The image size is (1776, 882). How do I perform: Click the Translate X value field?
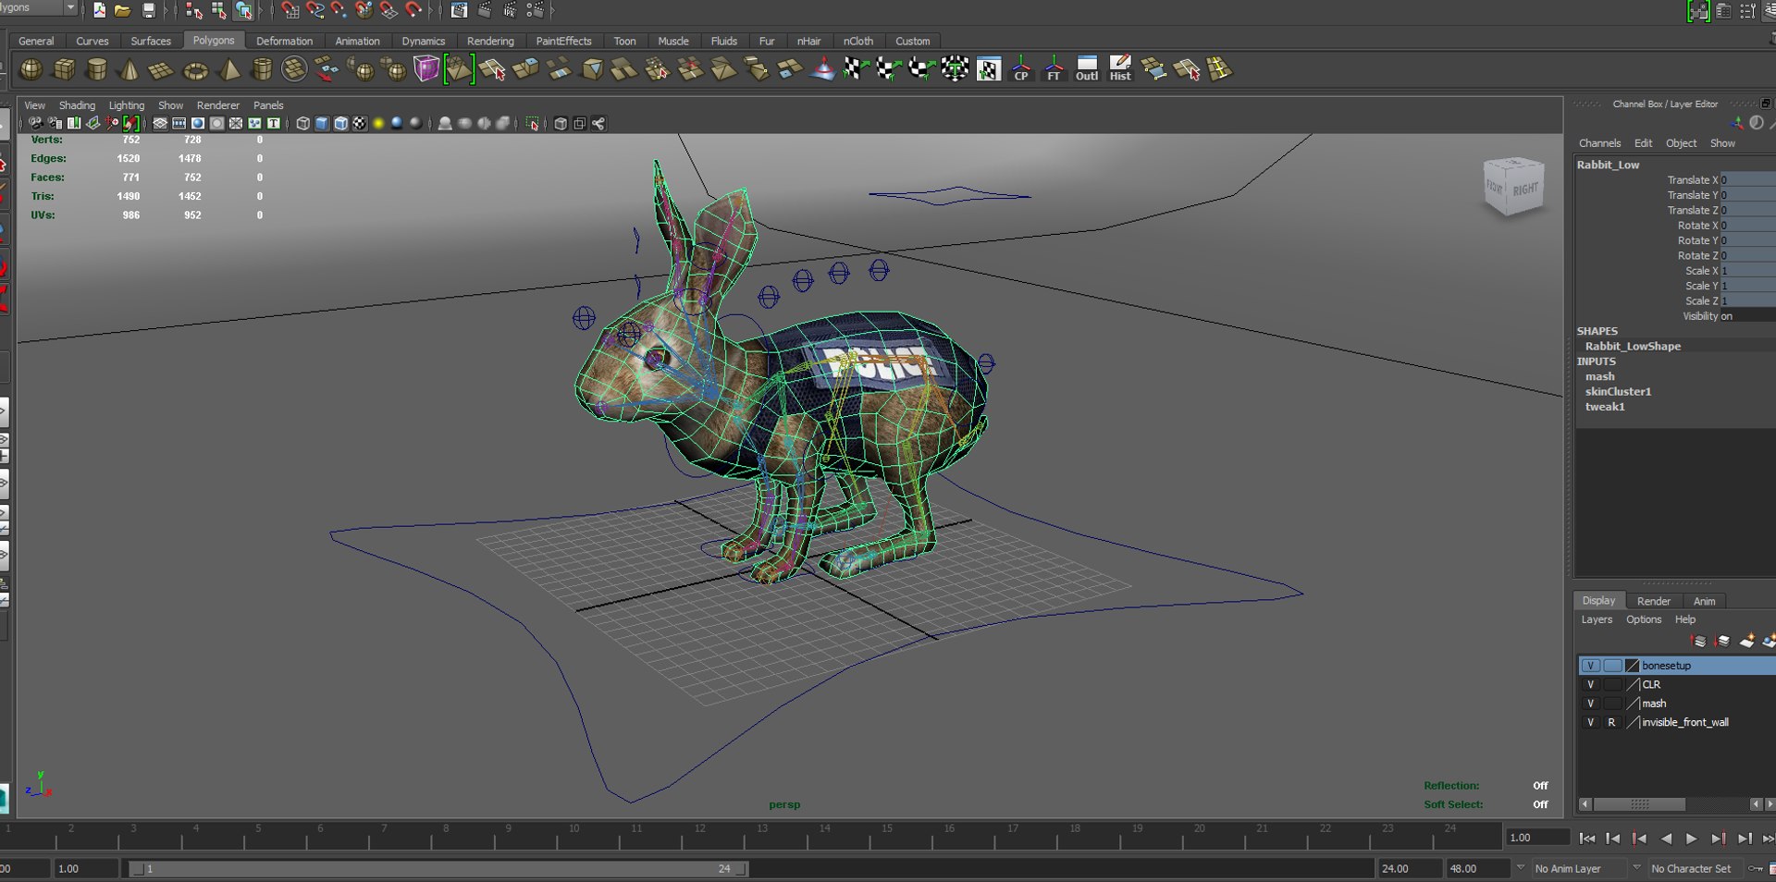click(x=1747, y=180)
